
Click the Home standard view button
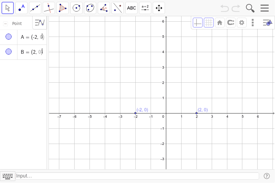[x=220, y=23]
